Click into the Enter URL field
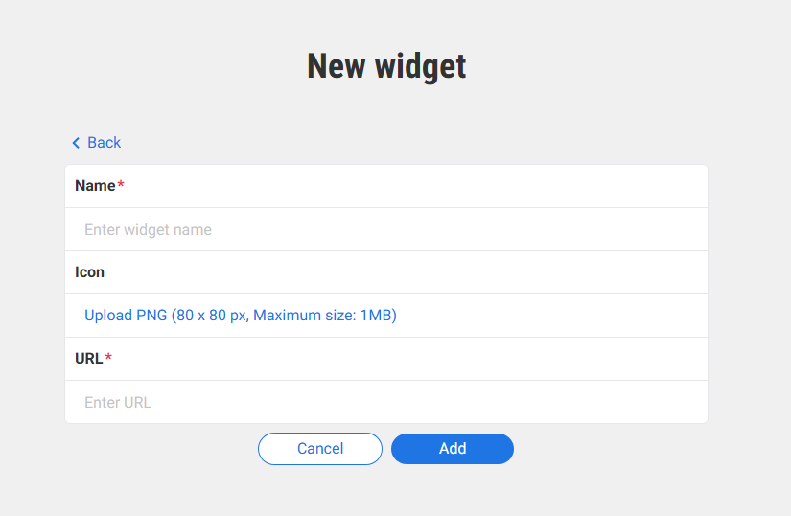This screenshot has height=516, width=791. [x=385, y=403]
